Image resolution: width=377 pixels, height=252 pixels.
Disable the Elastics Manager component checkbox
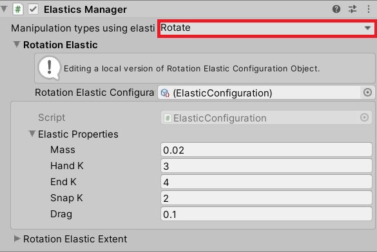pyautogui.click(x=33, y=10)
